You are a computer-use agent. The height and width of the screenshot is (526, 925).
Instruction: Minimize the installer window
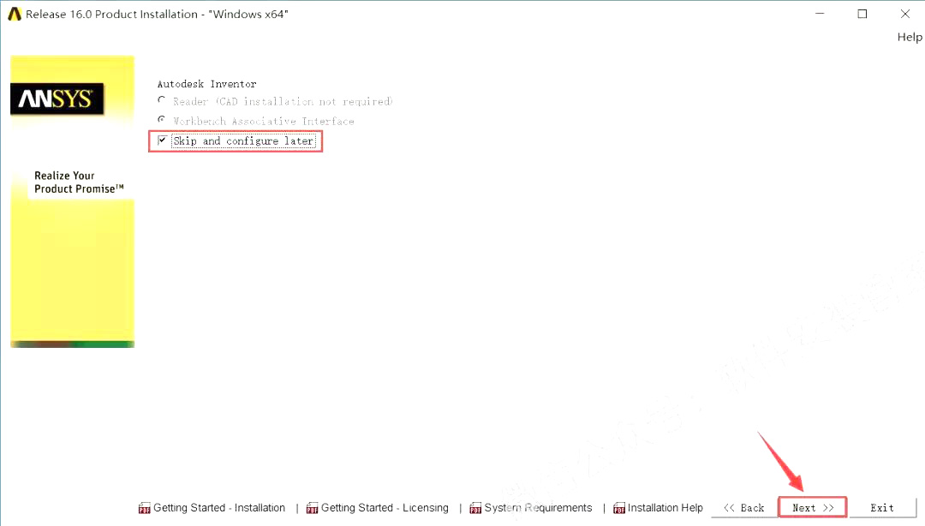820,14
